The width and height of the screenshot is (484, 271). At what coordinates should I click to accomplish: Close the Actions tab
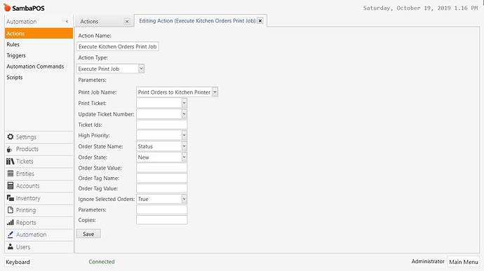coord(127,22)
